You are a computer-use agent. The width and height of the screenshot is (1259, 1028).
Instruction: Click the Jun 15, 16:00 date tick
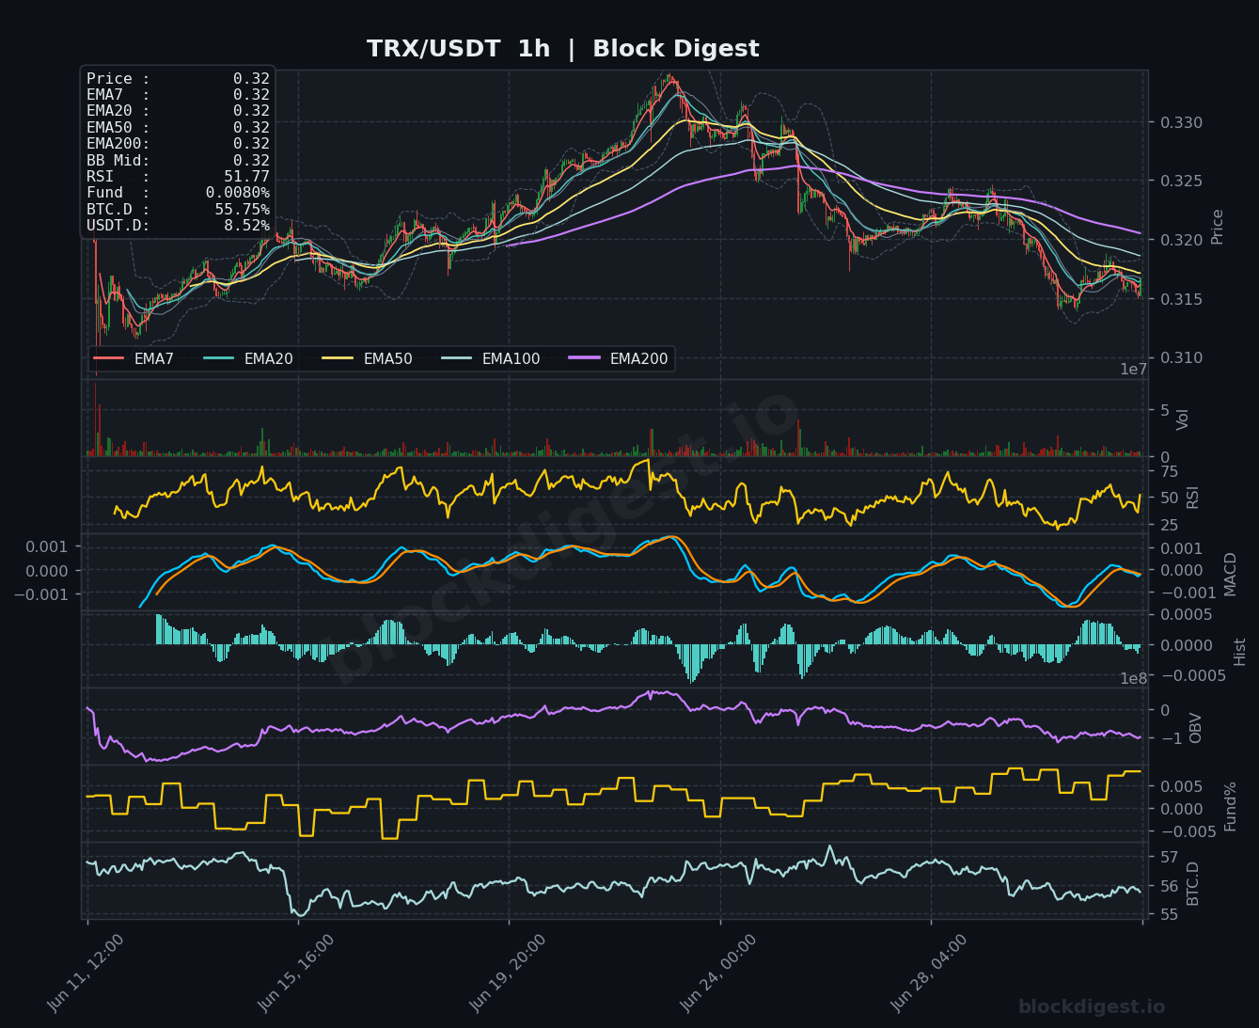click(296, 973)
